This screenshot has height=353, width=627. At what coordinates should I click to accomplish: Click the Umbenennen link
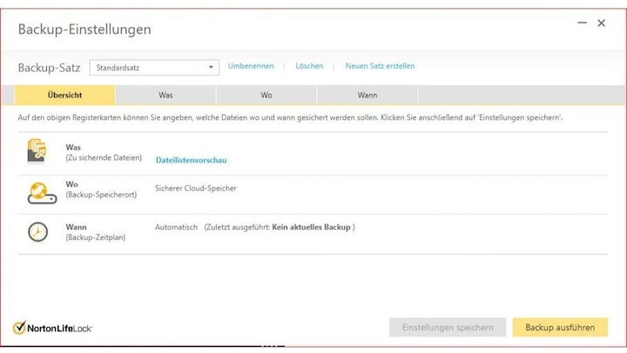coord(251,66)
